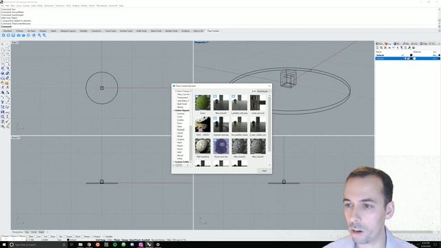Screen dimensions: 441x248
Task: Toggle the lightbulb on the selected layer
Action: click(406, 59)
